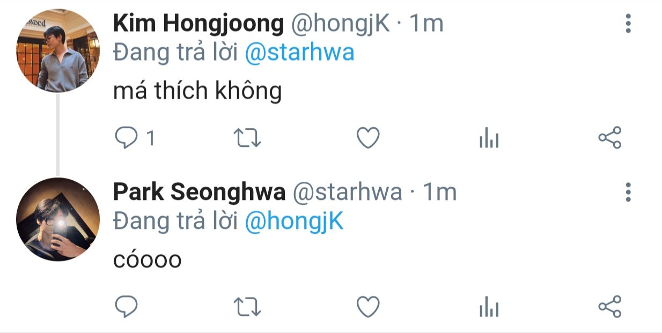
Task: Open the tweet text "cóooo"
Action: (148, 260)
